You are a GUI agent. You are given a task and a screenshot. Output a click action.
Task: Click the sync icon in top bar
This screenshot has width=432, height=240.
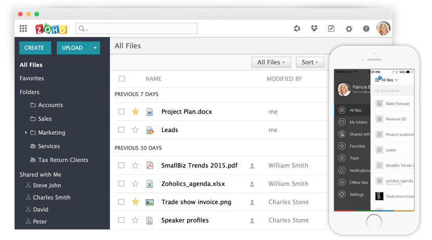pyautogui.click(x=297, y=29)
